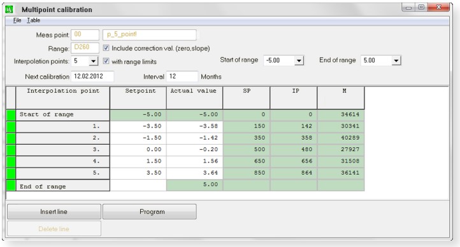Screen dimensions: 460x247
Task: Click the empty End of range setpoint cell
Action: coord(138,185)
